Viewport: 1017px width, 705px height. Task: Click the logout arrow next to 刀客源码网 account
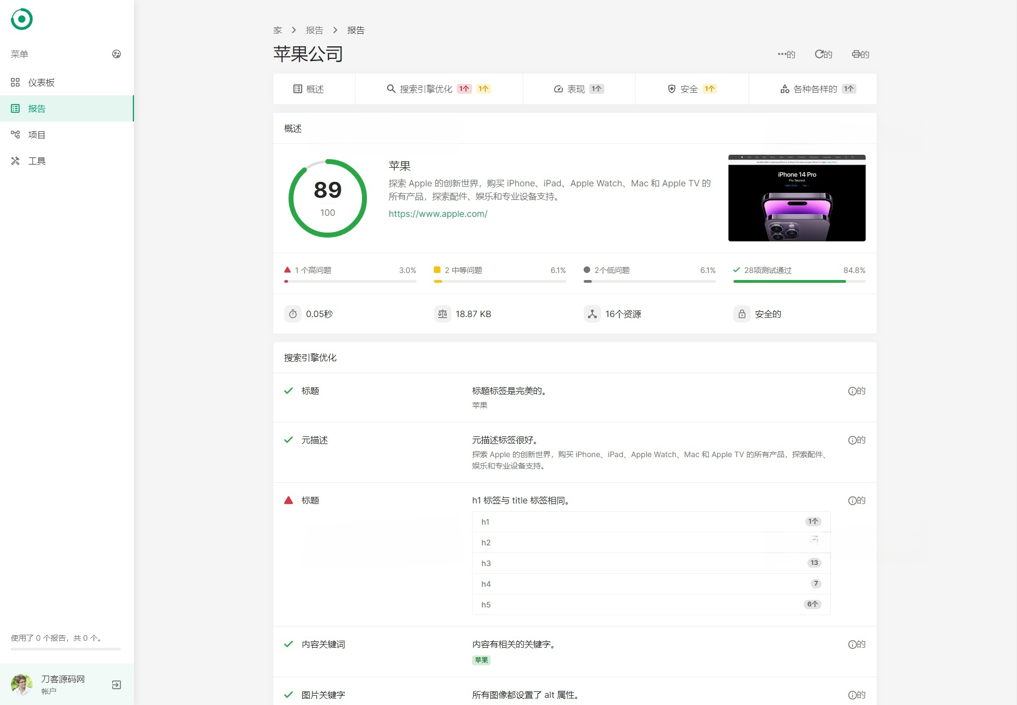pyautogui.click(x=116, y=684)
